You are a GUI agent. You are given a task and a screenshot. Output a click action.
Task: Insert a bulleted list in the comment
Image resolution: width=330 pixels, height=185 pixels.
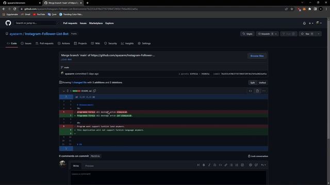[232, 165]
